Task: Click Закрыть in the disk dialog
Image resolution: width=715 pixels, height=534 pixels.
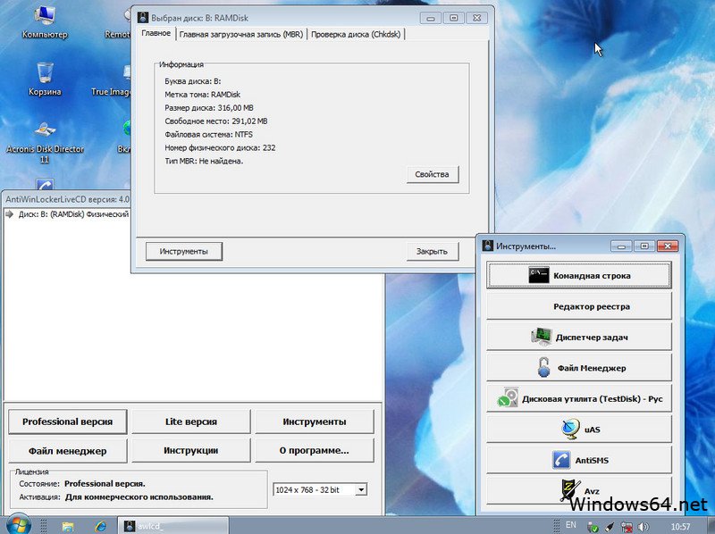Action: point(432,251)
